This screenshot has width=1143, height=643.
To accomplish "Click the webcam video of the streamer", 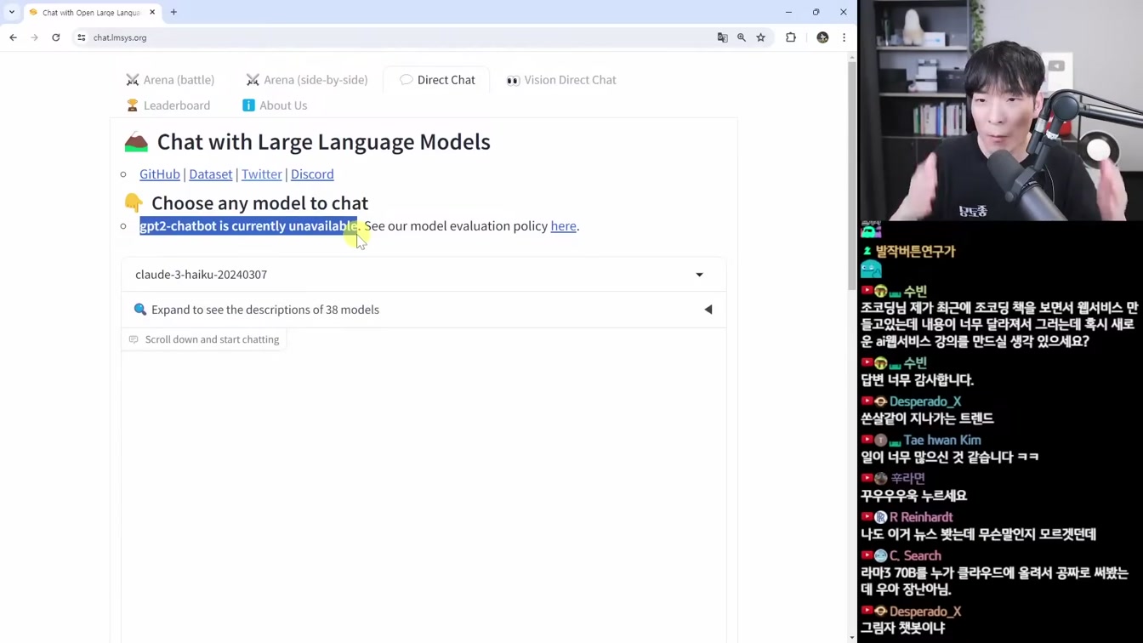I will point(1000,111).
